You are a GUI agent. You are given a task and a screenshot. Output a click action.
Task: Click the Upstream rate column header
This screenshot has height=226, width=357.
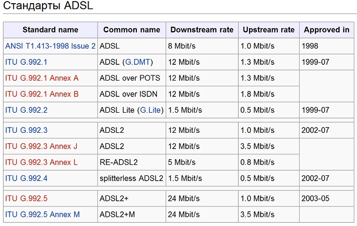tap(269, 30)
